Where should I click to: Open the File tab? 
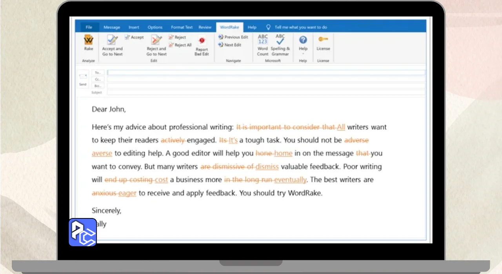89,27
